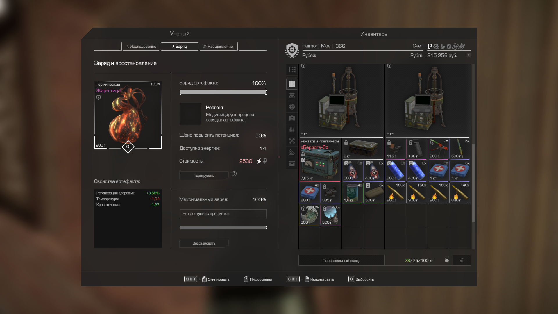Select the locked 115 г sight
This screenshot has width=558, height=314.
pyautogui.click(x=395, y=149)
